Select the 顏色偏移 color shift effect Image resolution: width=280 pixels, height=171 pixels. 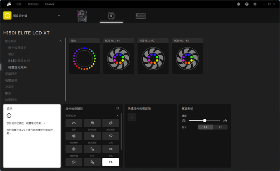click(110, 123)
